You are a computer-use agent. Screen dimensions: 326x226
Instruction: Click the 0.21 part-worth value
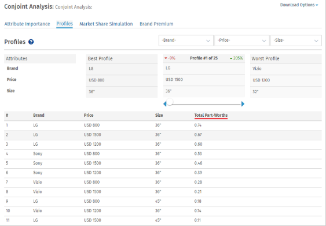tap(197, 192)
